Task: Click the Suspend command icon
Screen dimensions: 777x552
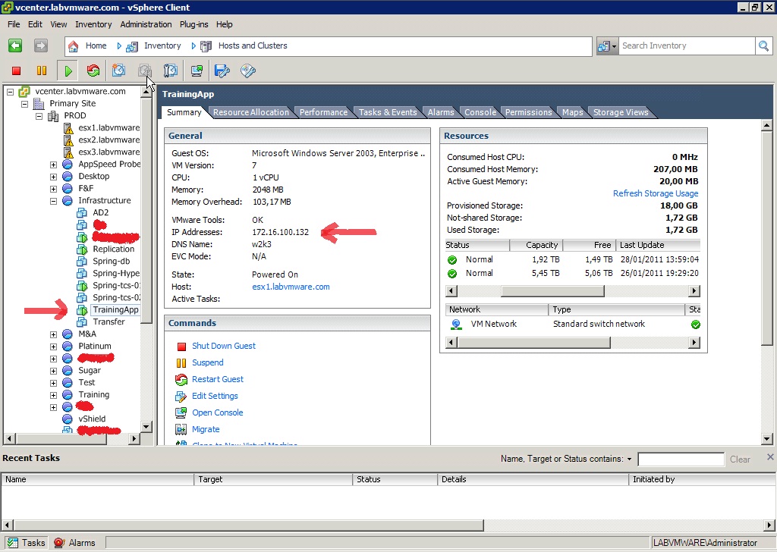Action: click(181, 363)
